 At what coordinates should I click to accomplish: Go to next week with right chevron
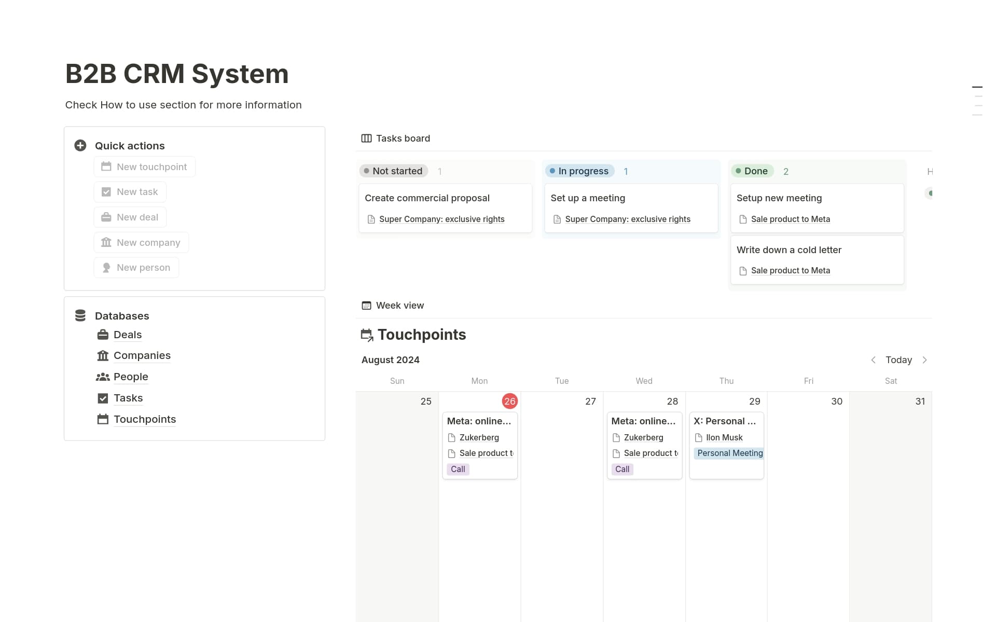pos(924,360)
